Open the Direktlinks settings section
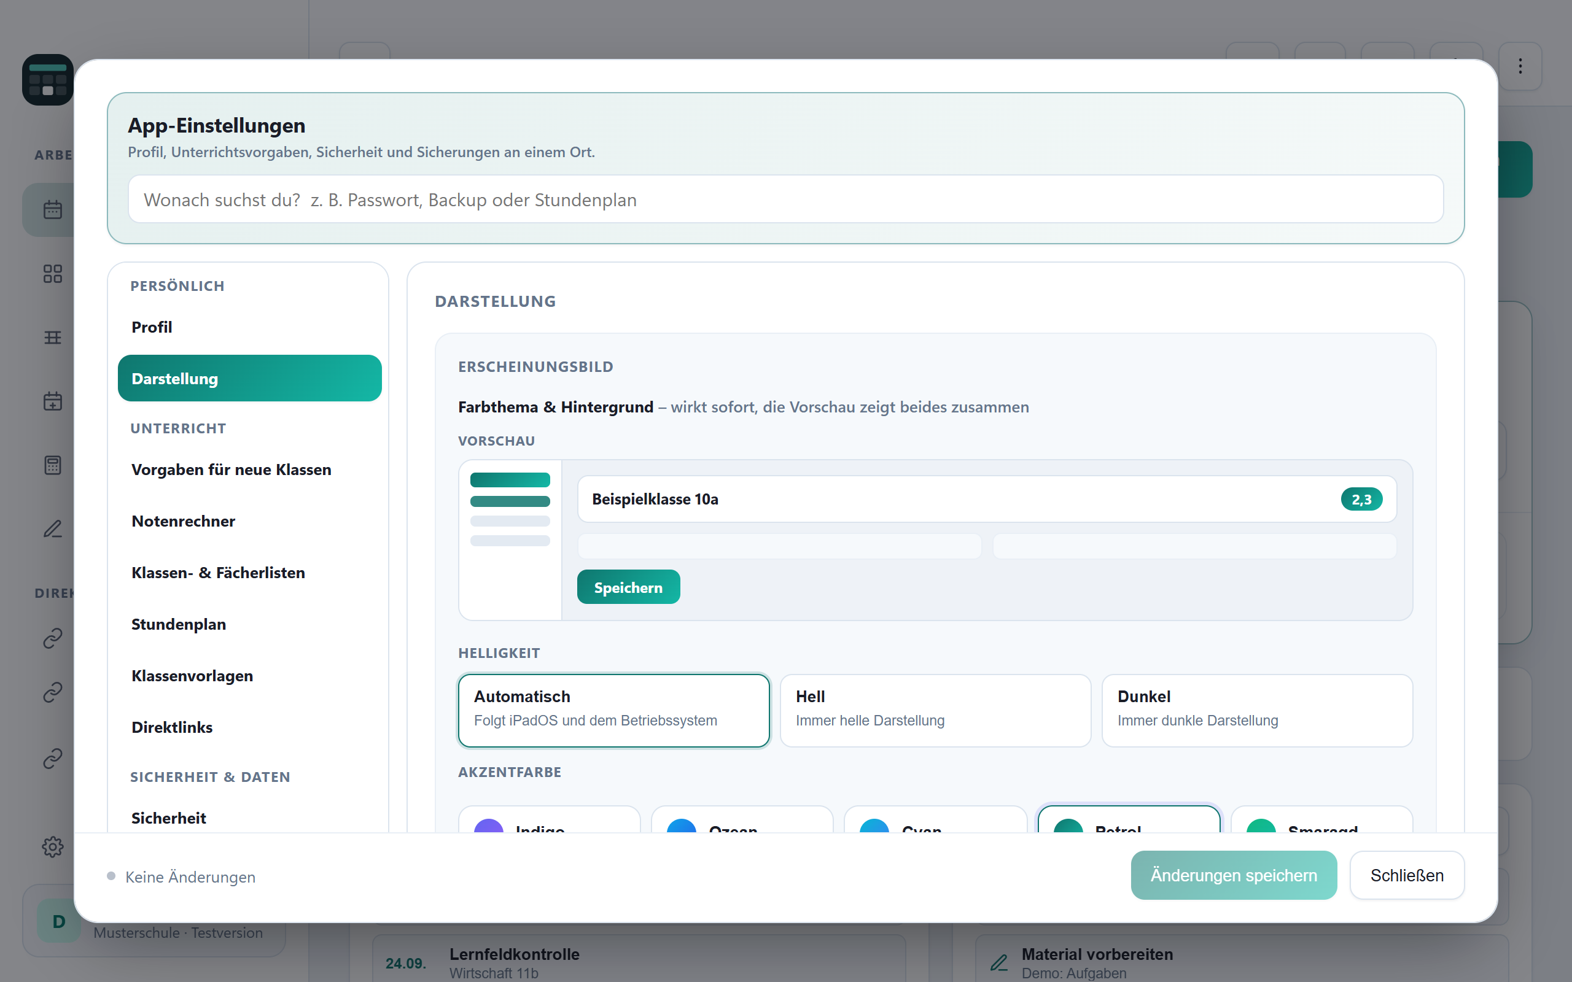The width and height of the screenshot is (1572, 982). pos(249,727)
